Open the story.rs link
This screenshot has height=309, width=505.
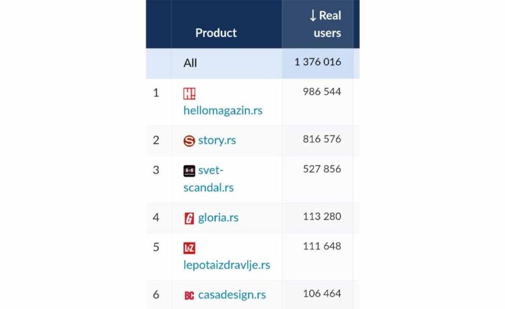point(217,140)
